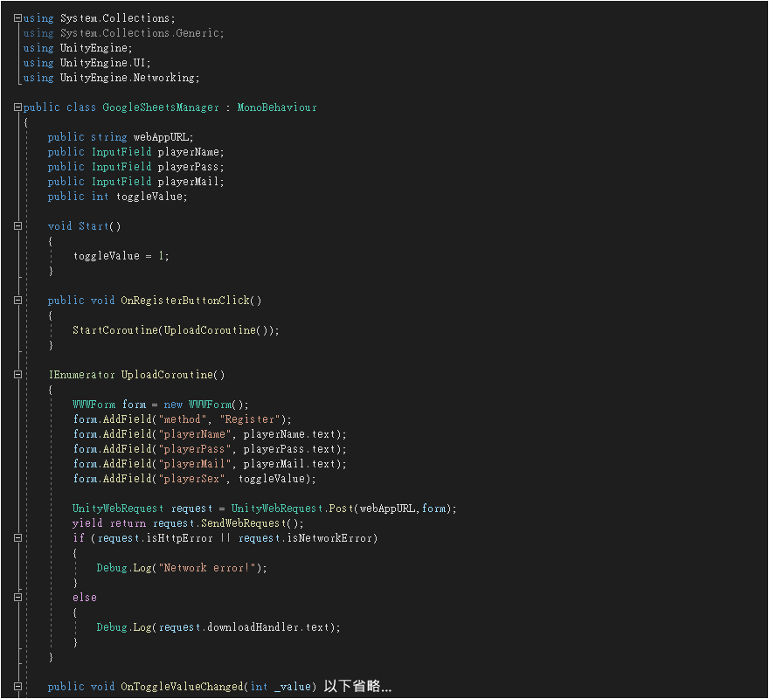This screenshot has width=769, height=699.
Task: Click the StartCoroutine call
Action: [x=115, y=330]
